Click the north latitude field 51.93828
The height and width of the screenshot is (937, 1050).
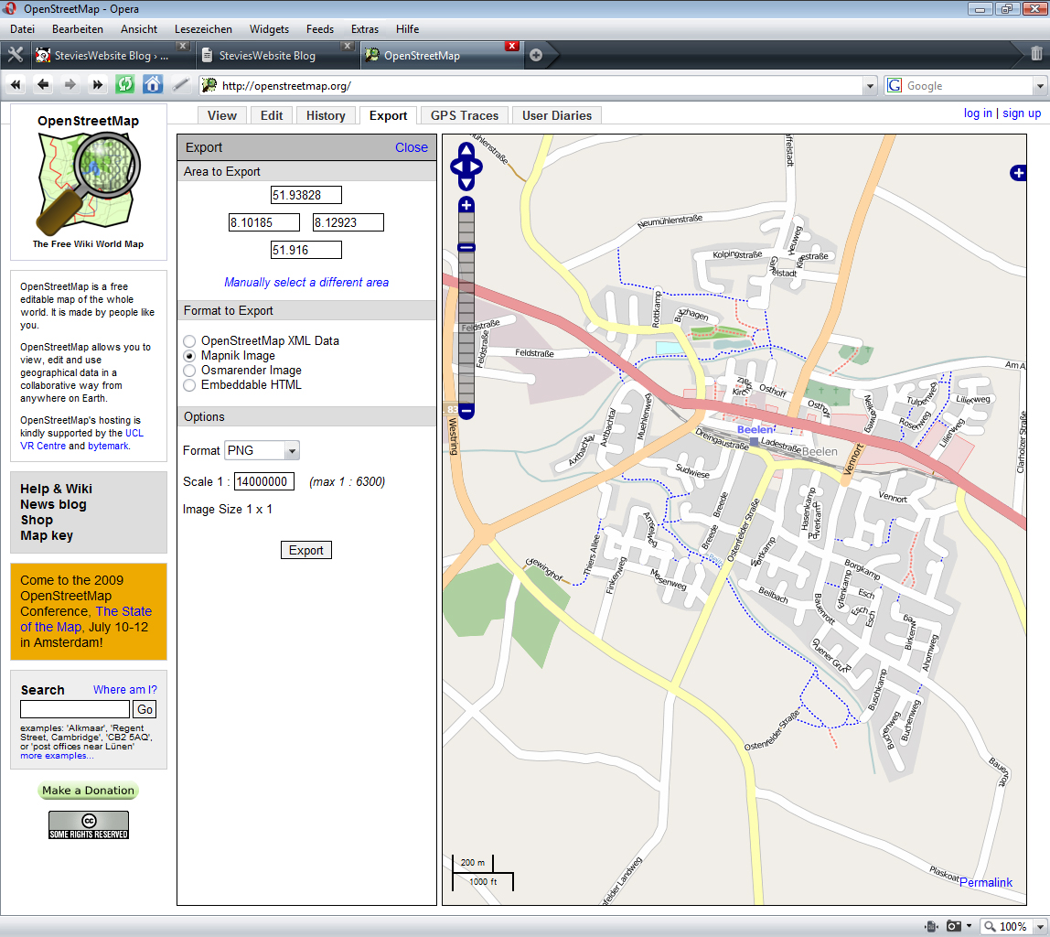pyautogui.click(x=306, y=195)
